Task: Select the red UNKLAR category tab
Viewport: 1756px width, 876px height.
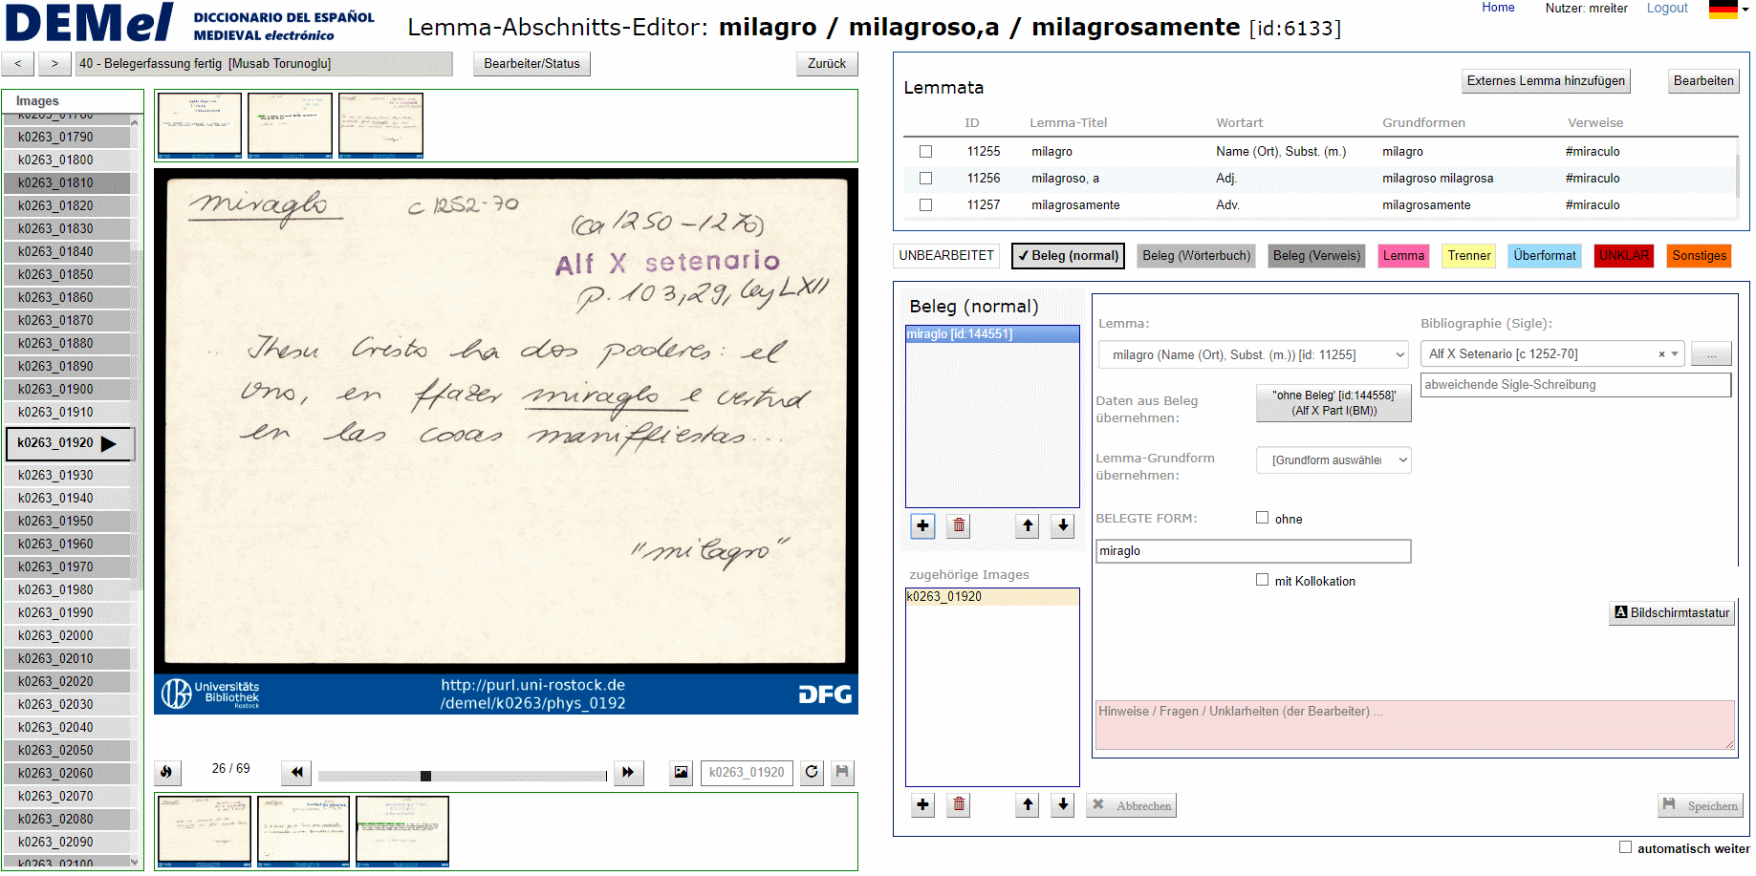Action: point(1623,255)
